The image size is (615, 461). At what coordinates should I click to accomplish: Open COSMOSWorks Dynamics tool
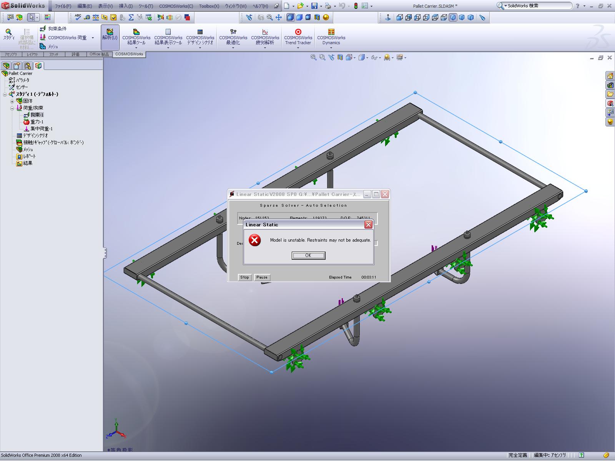pos(331,38)
